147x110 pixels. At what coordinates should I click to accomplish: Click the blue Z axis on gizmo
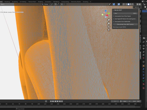point(106,11)
